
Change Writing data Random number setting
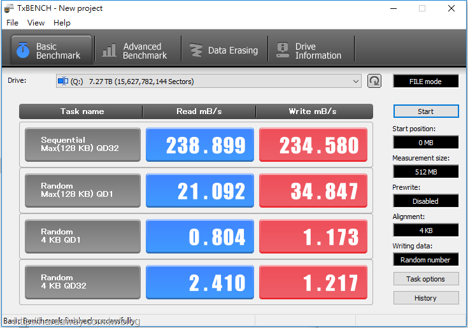(426, 259)
